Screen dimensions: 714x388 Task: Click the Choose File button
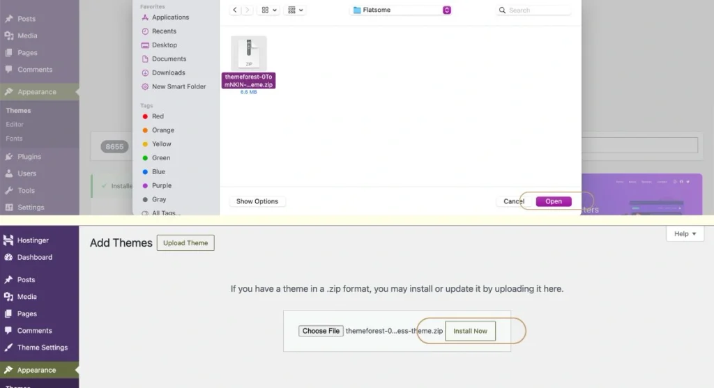(321, 331)
